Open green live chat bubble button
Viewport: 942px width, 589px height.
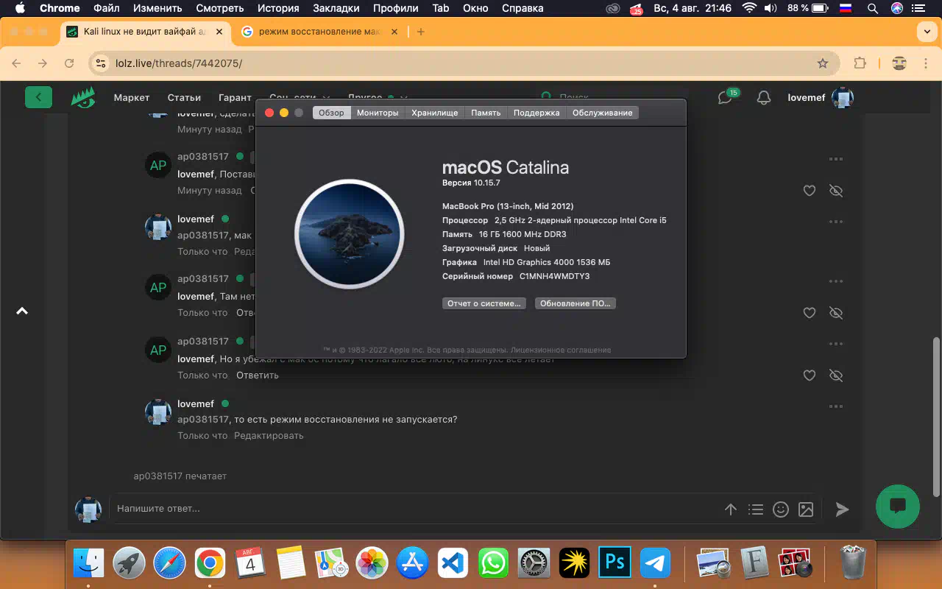point(898,506)
